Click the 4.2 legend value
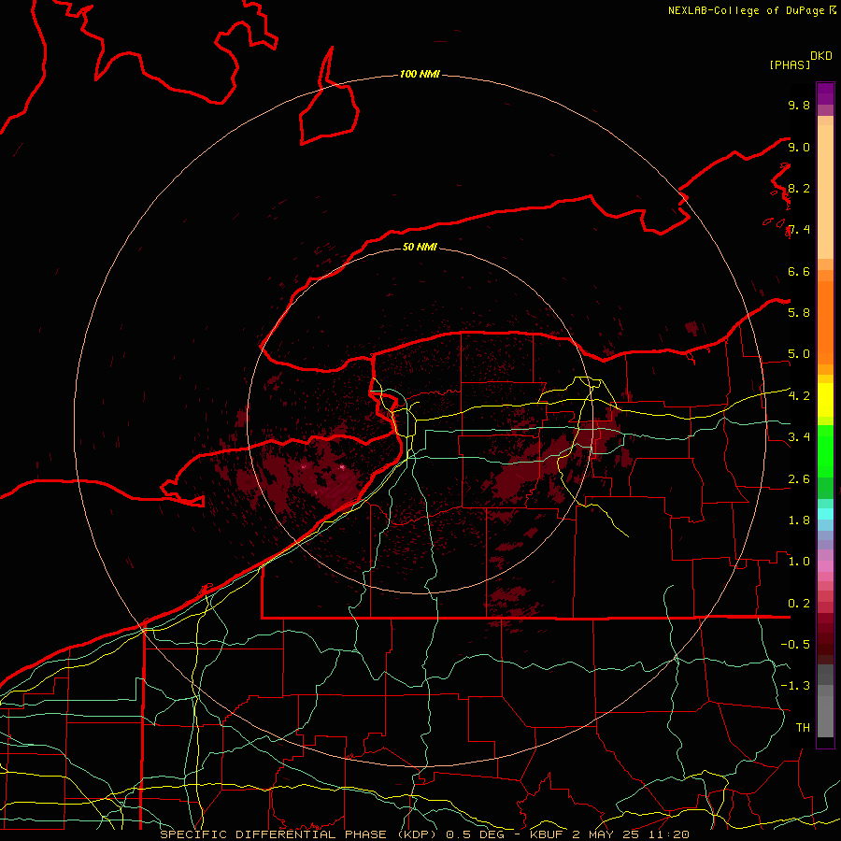This screenshot has width=841, height=841. 799,396
